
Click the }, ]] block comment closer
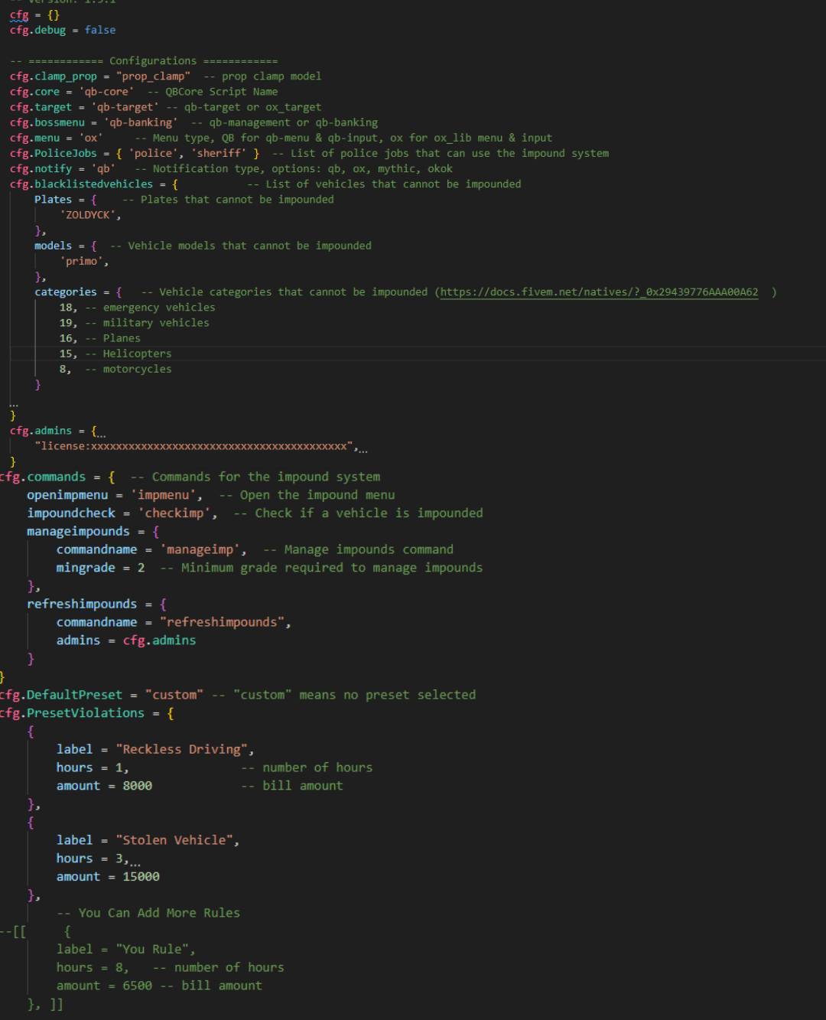pyautogui.click(x=45, y=1004)
